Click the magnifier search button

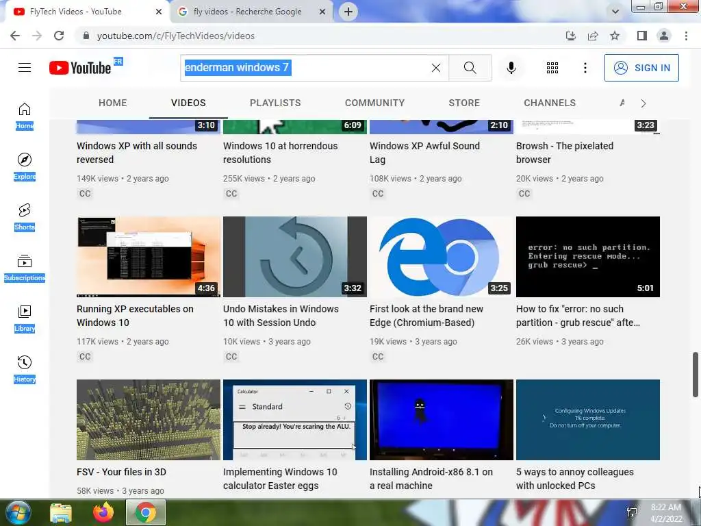(x=470, y=68)
